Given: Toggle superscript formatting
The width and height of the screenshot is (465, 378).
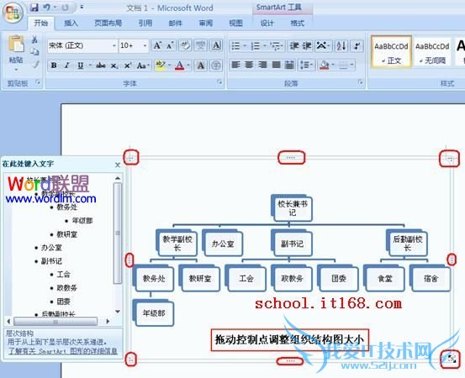Looking at the screenshot, I should pyautogui.click(x=128, y=66).
